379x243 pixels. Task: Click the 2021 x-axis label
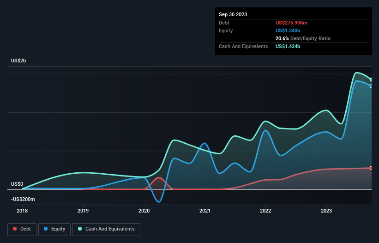[205, 211]
